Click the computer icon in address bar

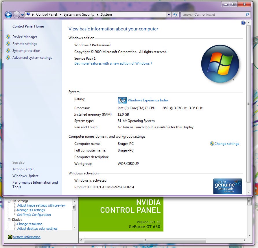[x=28, y=14]
